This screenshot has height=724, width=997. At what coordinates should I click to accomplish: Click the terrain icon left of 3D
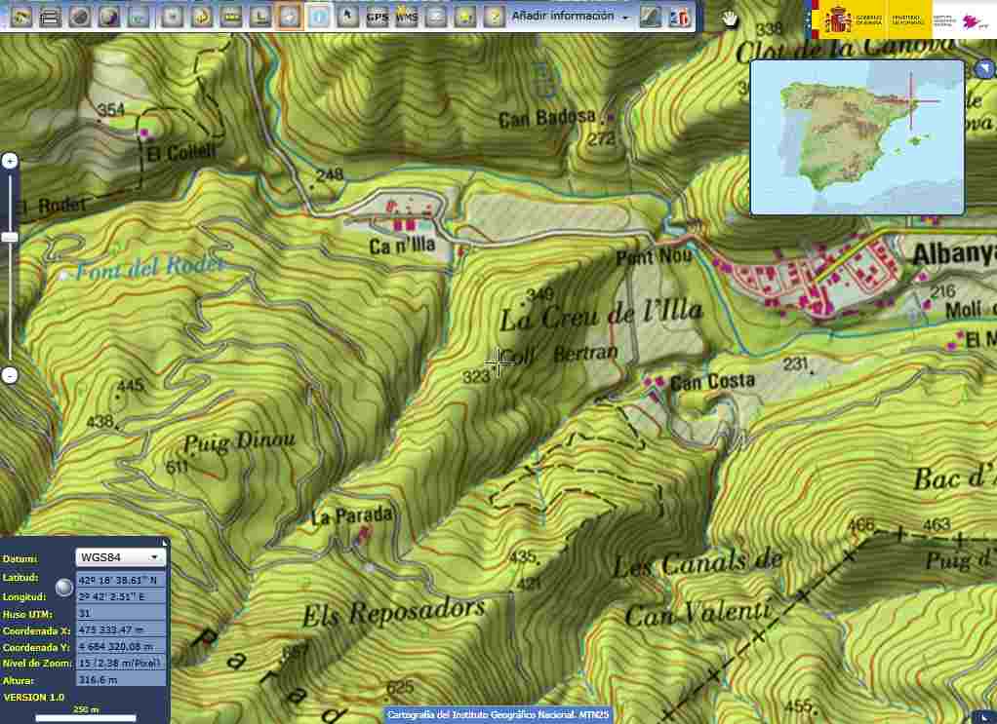coord(650,17)
